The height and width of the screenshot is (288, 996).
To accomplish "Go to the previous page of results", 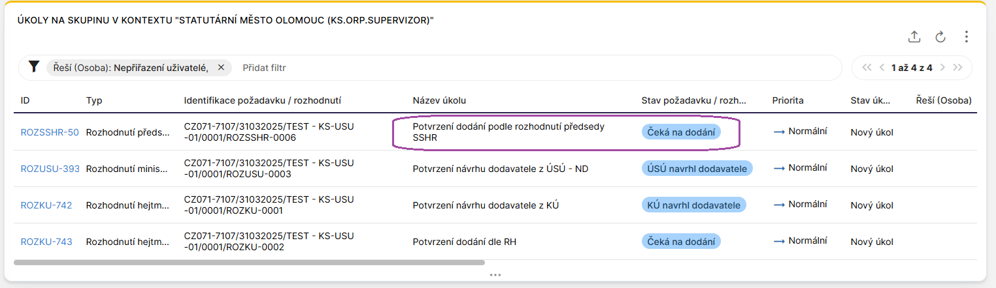I will pyautogui.click(x=882, y=67).
